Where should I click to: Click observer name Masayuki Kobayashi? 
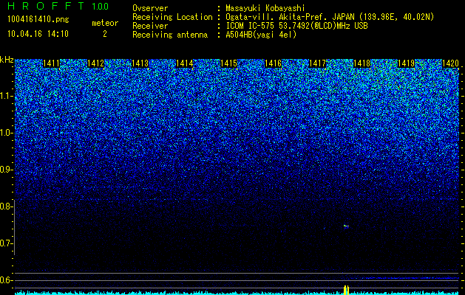tap(265, 9)
